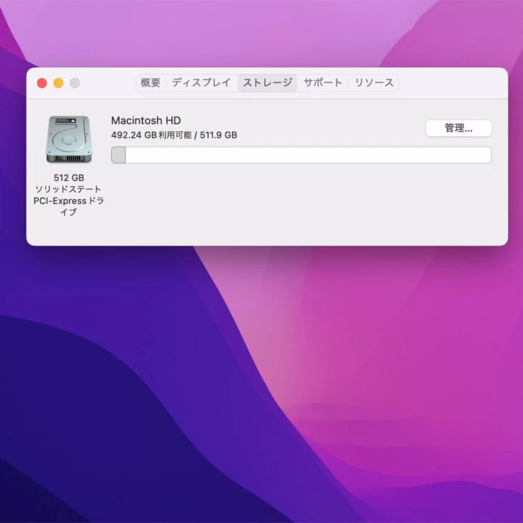The width and height of the screenshot is (523, 523).
Task: Select the Macintosh HD volume name
Action: tap(145, 120)
